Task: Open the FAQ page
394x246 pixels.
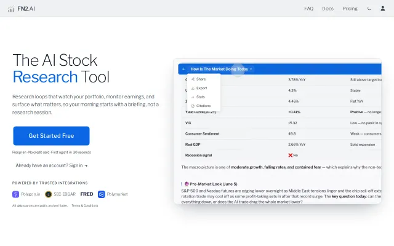Action: pyautogui.click(x=308, y=9)
